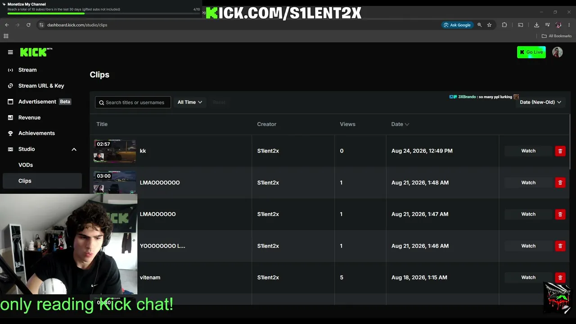
Task: Bookmark this page with the star icon
Action: click(489, 25)
